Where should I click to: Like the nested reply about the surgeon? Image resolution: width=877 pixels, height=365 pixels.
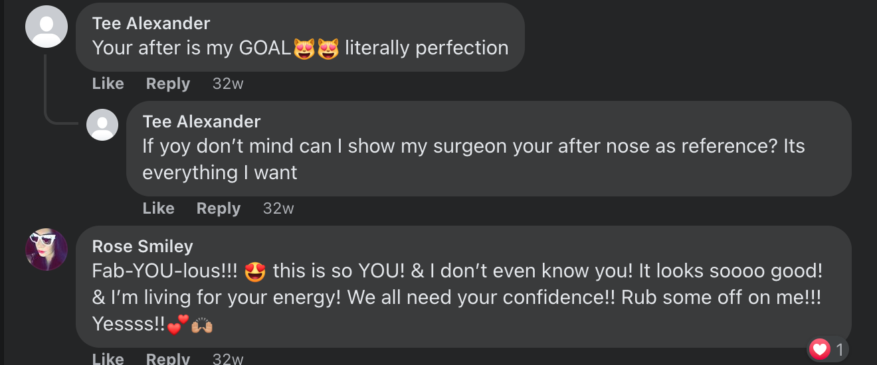[159, 208]
